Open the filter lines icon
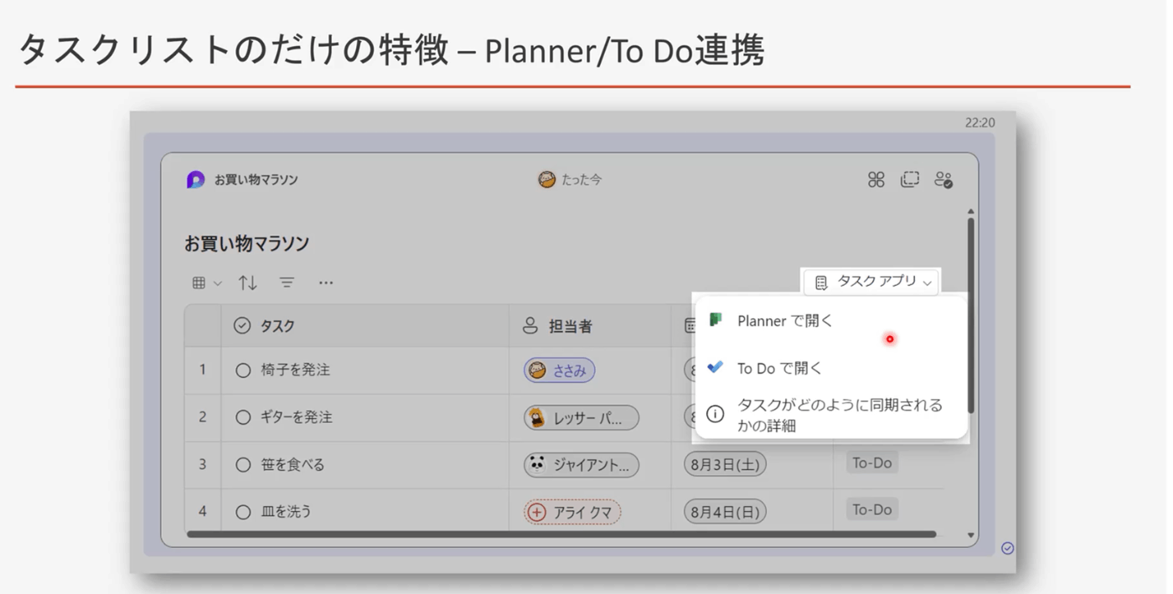 pyautogui.click(x=287, y=283)
